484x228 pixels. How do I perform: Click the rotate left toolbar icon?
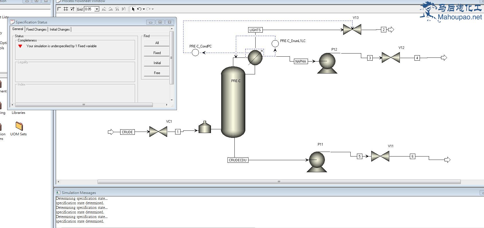[104, 9]
